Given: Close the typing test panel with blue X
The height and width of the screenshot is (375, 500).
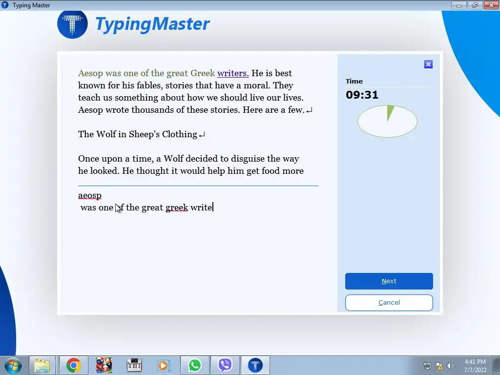Looking at the screenshot, I should 428,64.
